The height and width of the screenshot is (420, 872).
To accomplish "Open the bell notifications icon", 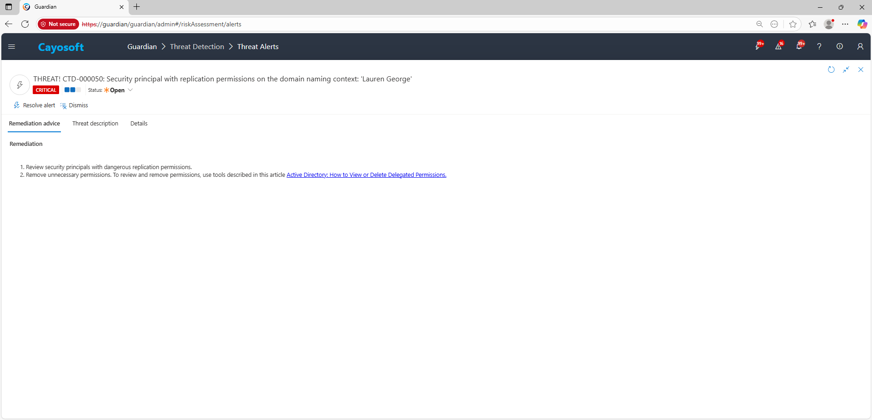I will point(799,46).
